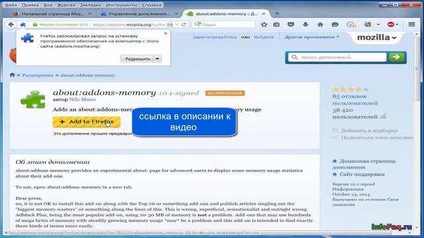
Task: Click the green add-on puzzle logo
Action: coord(33,99)
